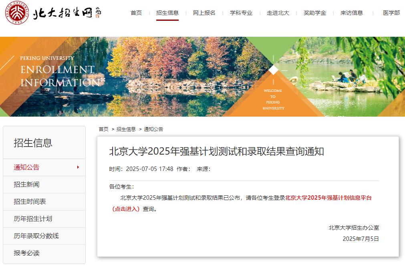Open the 学科专业 menu item

241,13
